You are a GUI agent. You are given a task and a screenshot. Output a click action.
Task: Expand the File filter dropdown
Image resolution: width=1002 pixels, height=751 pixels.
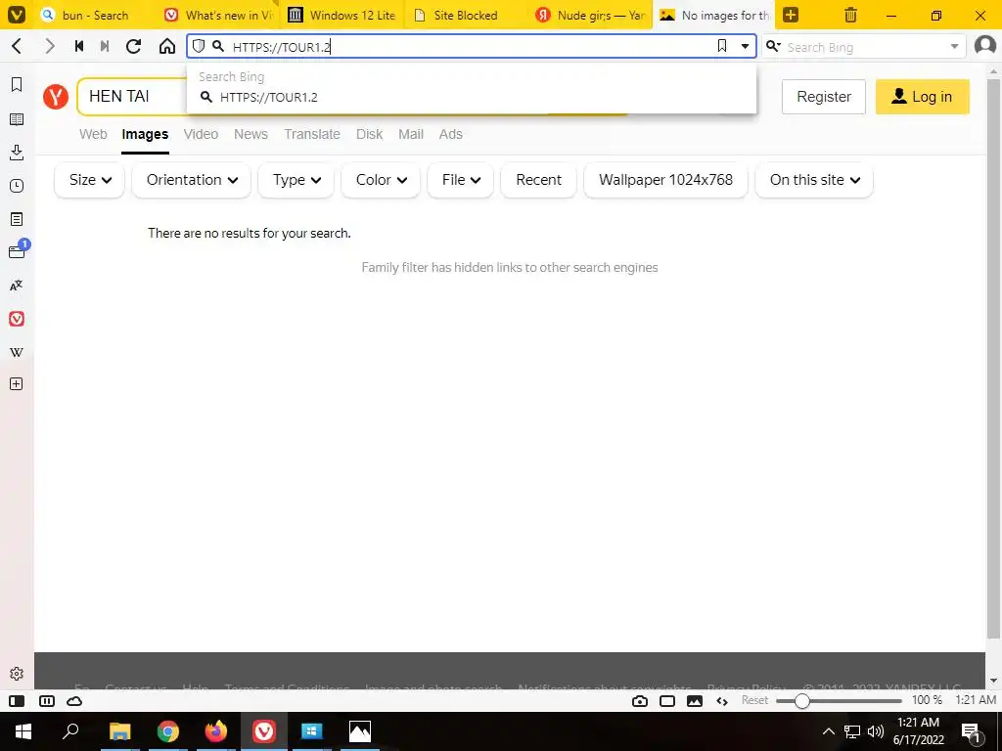click(460, 180)
